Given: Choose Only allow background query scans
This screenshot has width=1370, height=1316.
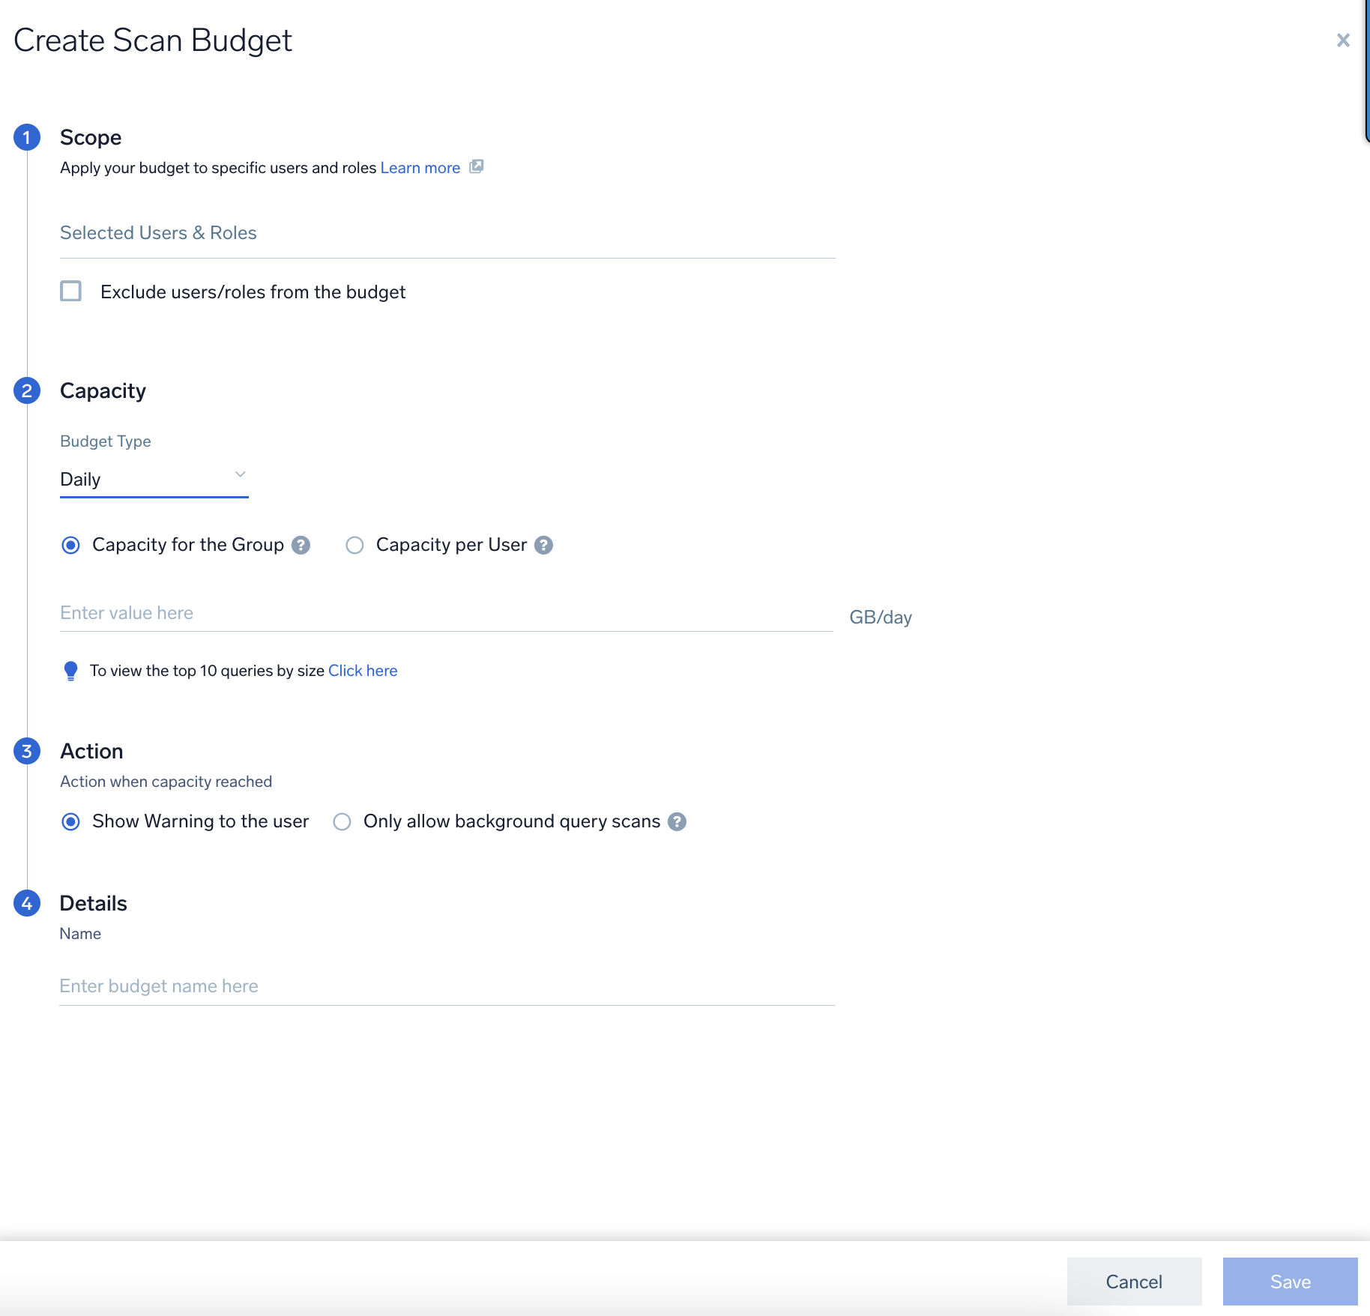Looking at the screenshot, I should (342, 821).
